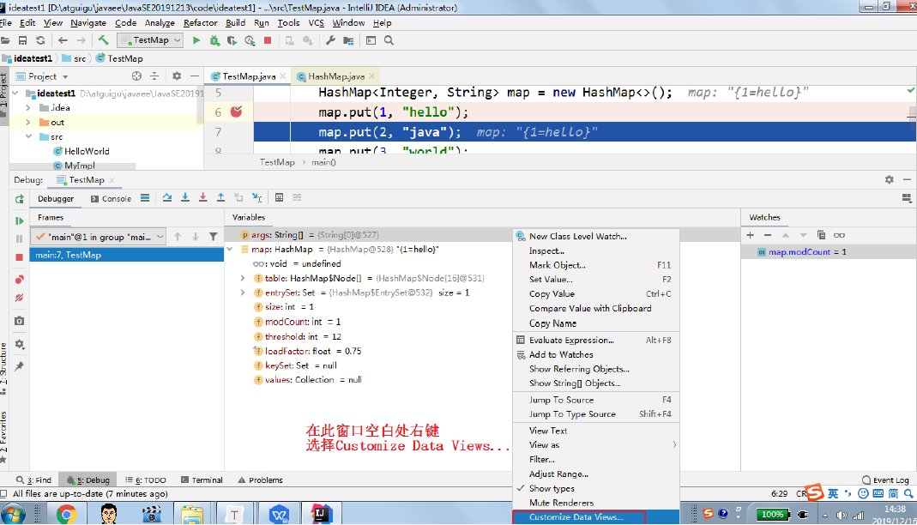Expand the out folder in Project tree
917x525 pixels.
pos(28,122)
